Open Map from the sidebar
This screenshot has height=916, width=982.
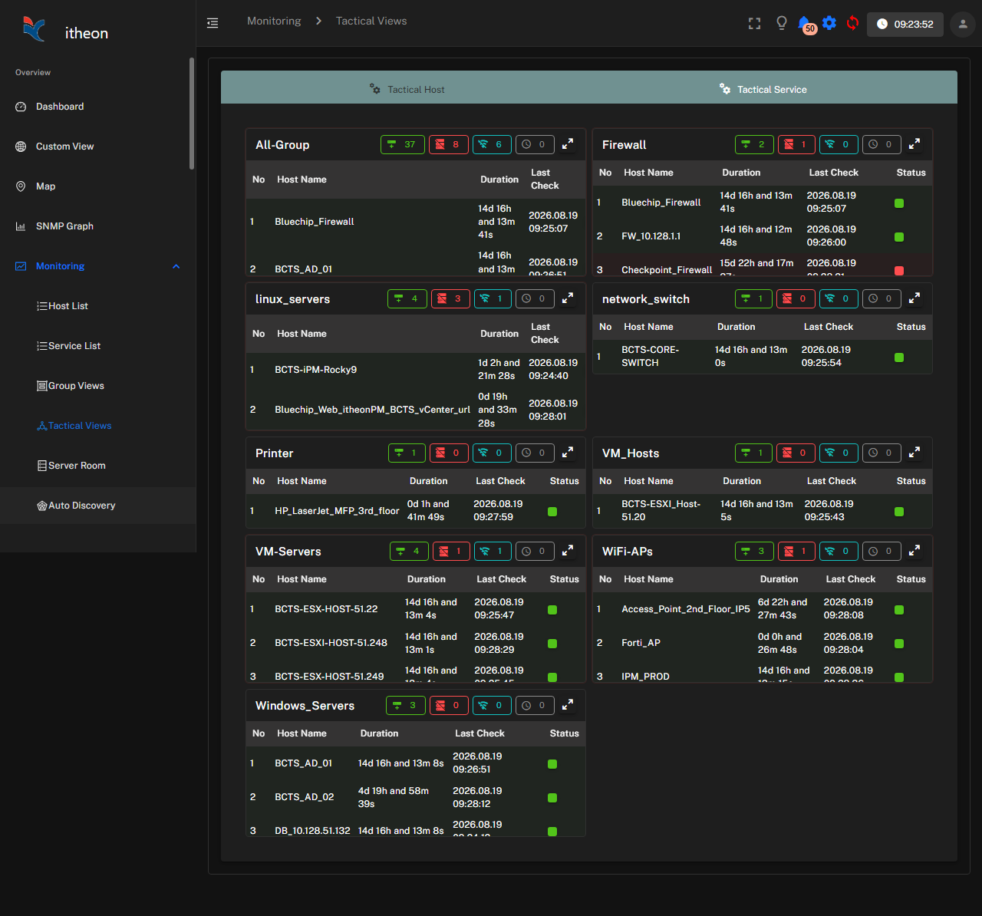pyautogui.click(x=97, y=186)
